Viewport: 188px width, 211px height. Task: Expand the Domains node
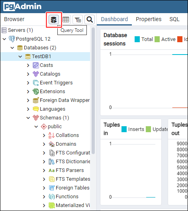click(x=44, y=144)
